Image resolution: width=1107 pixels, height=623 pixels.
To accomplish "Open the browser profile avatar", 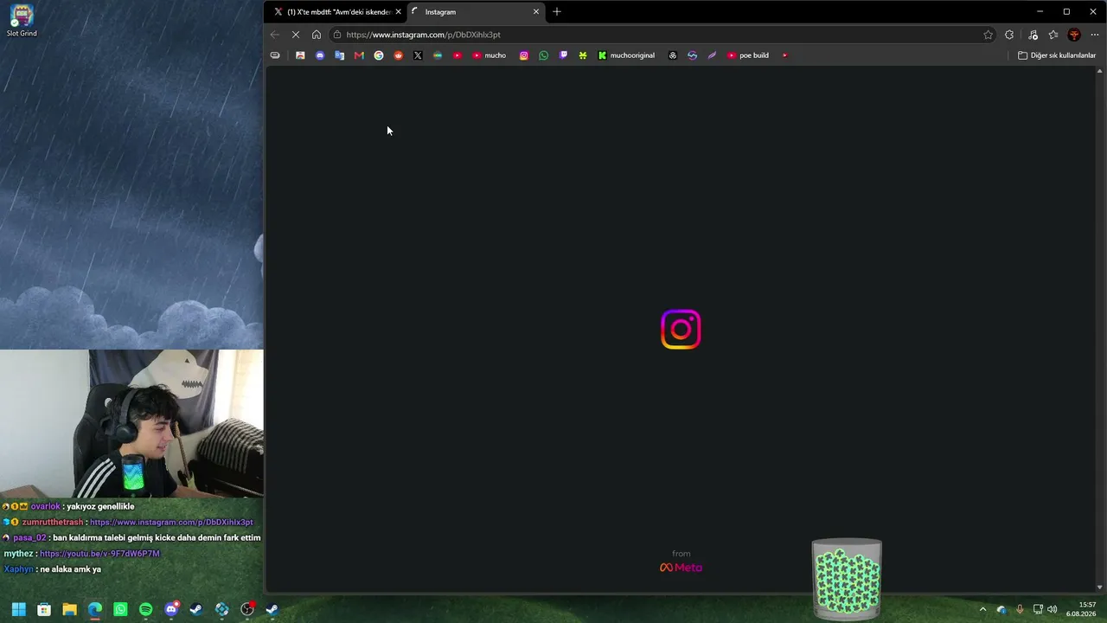I will [1074, 35].
